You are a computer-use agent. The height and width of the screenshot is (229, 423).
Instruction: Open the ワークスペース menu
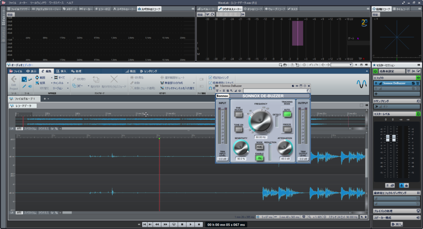pyautogui.click(x=56, y=3)
